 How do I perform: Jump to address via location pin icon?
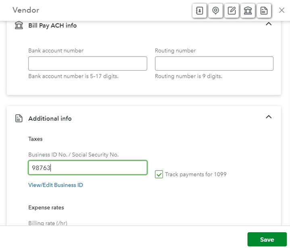click(x=215, y=11)
